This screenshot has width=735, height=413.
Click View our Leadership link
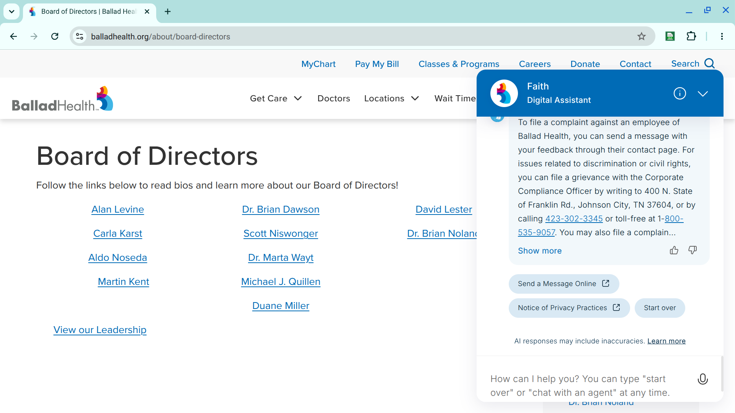click(x=100, y=330)
